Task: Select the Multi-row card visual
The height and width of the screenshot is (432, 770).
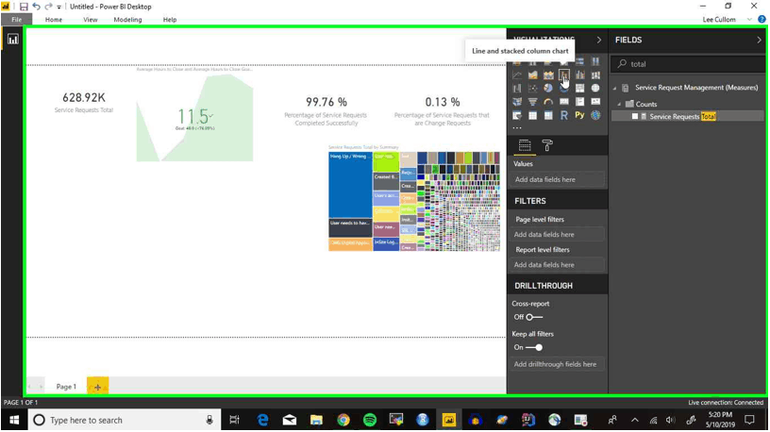Action: [x=580, y=102]
